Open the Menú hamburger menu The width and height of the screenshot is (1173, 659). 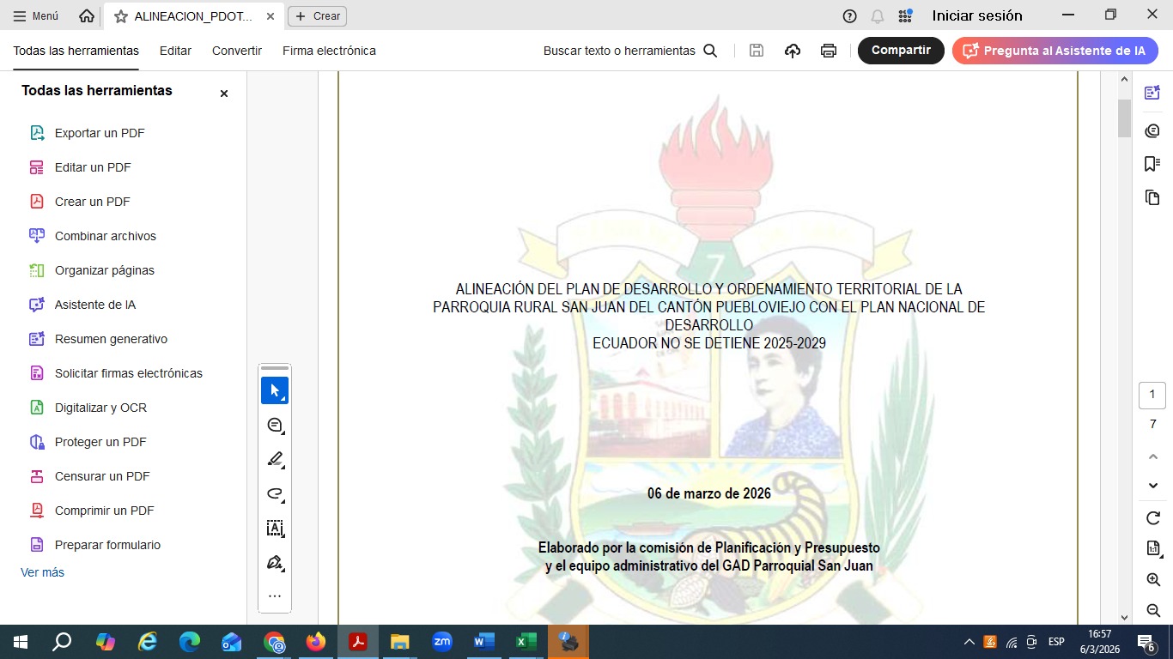(36, 16)
